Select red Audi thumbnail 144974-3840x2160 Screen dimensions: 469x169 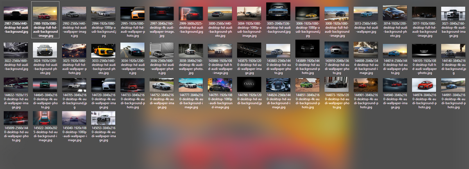tap(425, 84)
